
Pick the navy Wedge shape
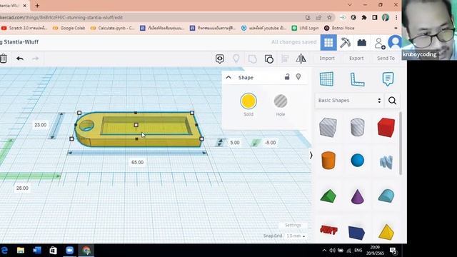coord(356,233)
